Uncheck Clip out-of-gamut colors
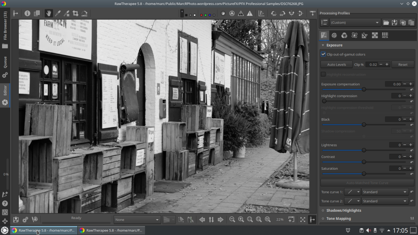 point(323,54)
